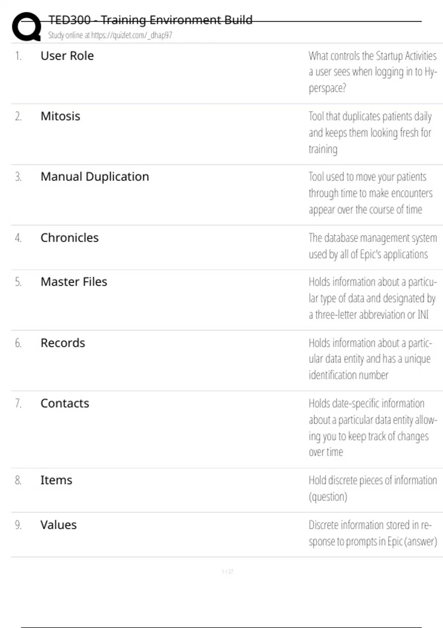
Task: Select the term User Role
Action: click(x=67, y=56)
